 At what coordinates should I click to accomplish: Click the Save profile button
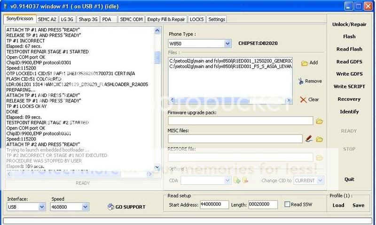pos(358,205)
